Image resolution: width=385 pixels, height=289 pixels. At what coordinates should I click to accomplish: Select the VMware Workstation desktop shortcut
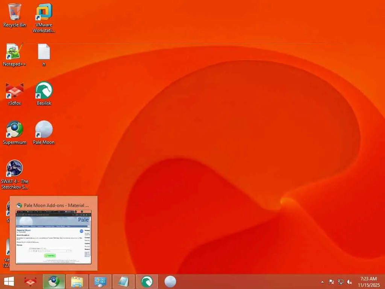(44, 18)
